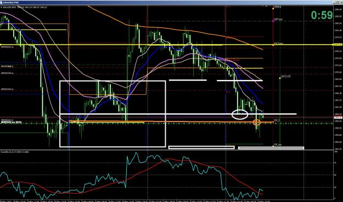The height and width of the screenshot is (202, 343).
Task: Select the GROVR marker label
Action: click(285, 77)
